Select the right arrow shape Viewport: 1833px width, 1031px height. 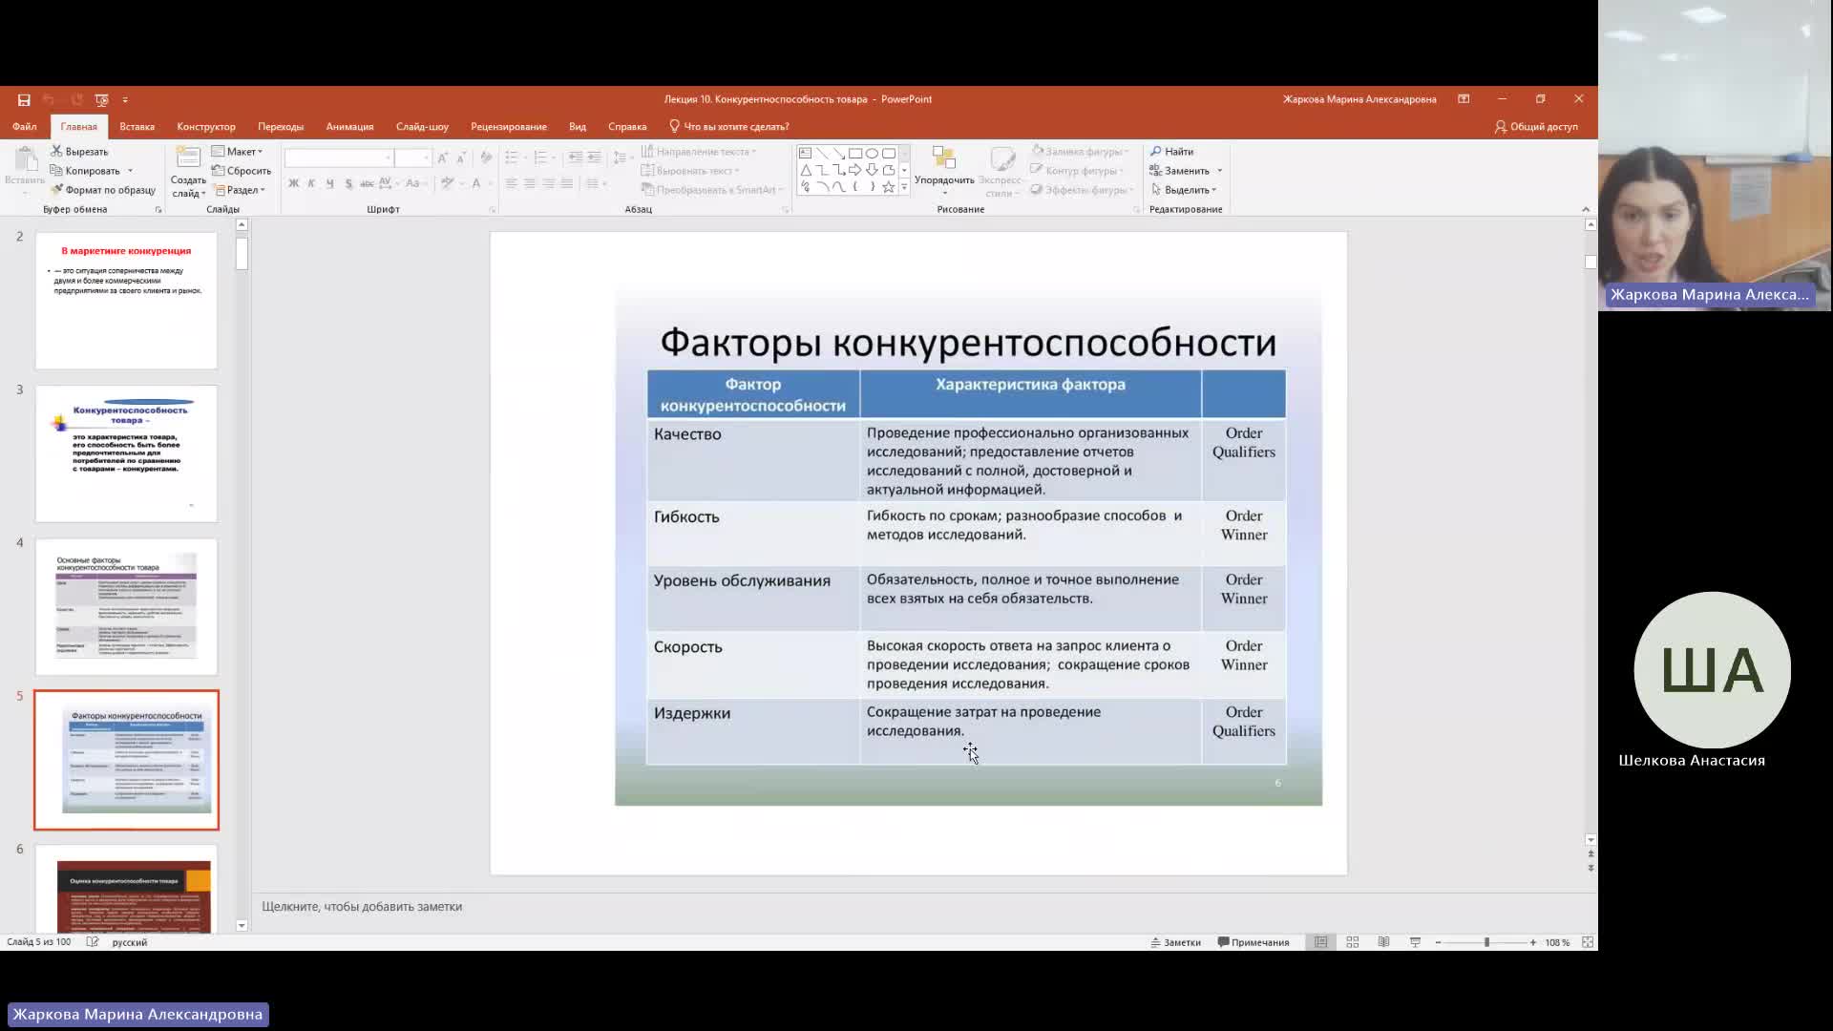(x=855, y=170)
